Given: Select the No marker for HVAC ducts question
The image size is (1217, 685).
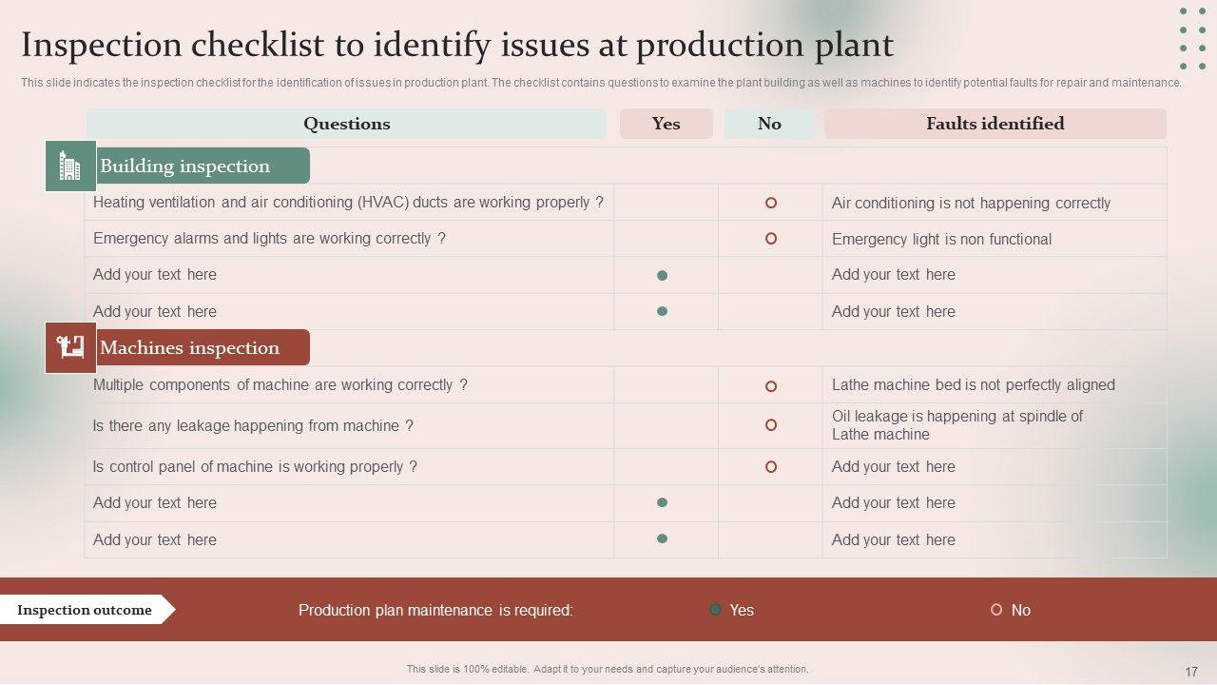Looking at the screenshot, I should [771, 203].
